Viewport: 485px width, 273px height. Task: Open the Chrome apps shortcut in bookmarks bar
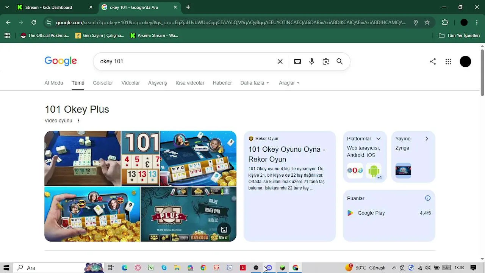point(7,36)
